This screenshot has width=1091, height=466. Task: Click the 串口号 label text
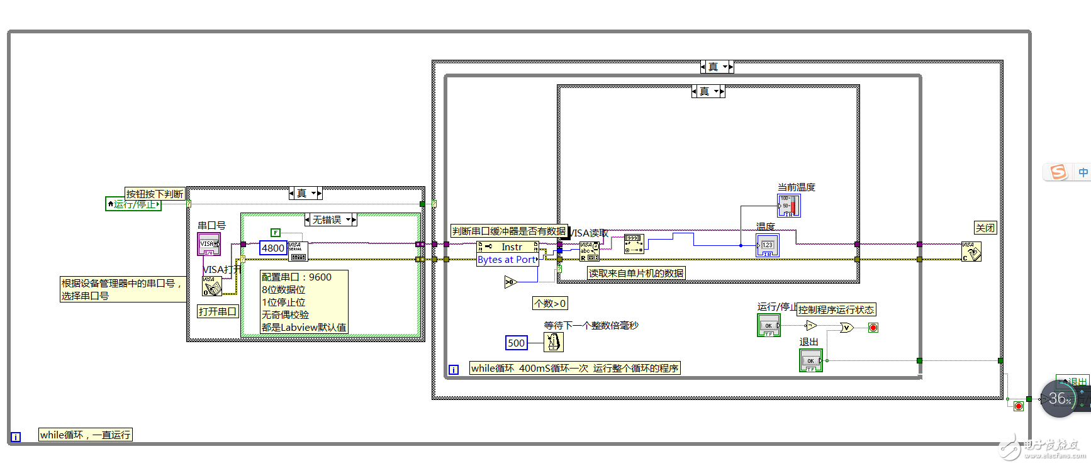coord(211,225)
